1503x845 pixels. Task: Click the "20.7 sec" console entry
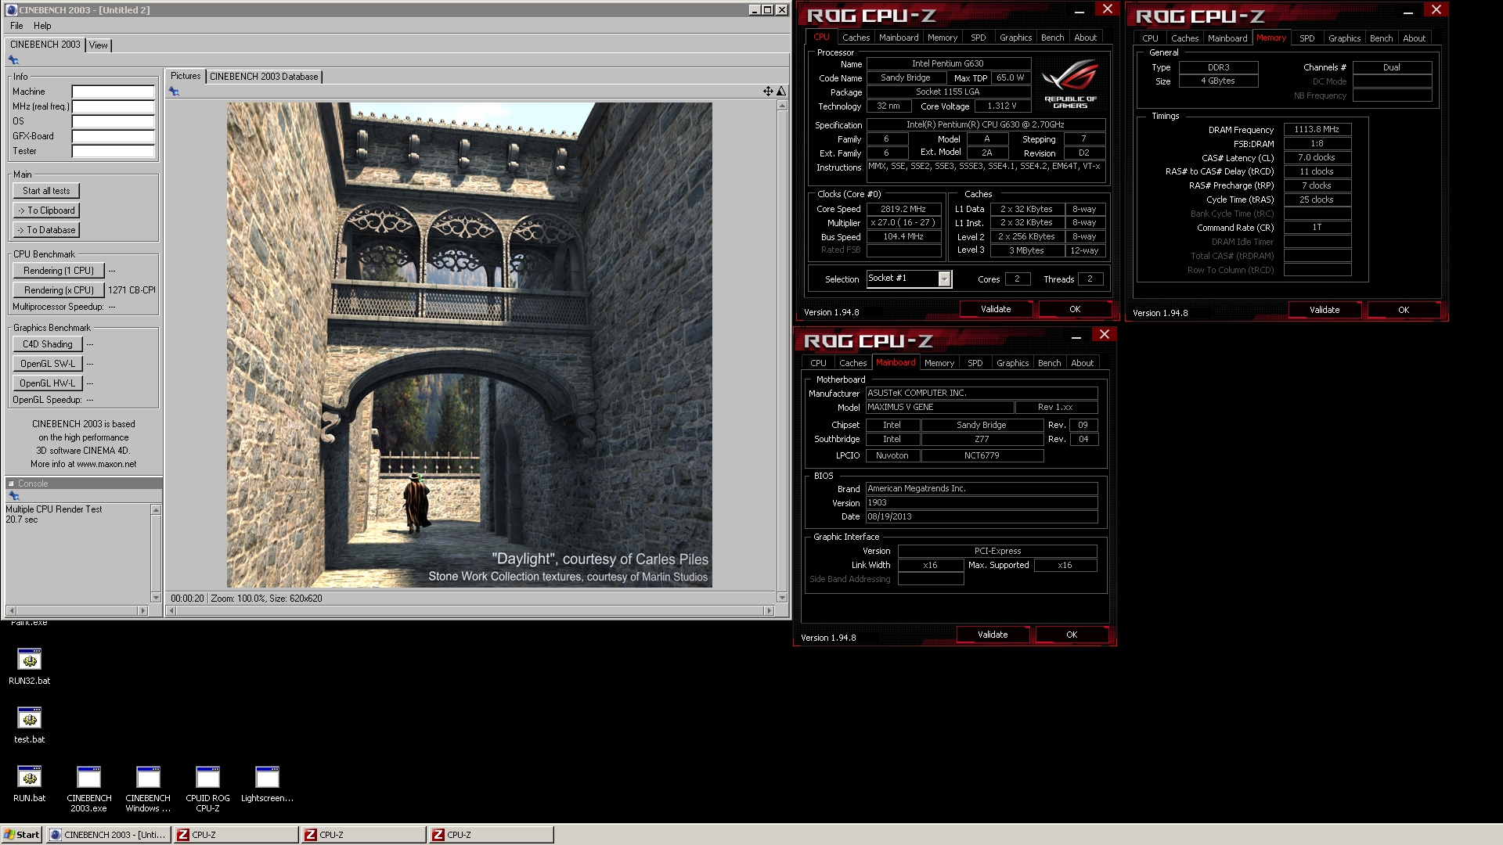(x=22, y=520)
